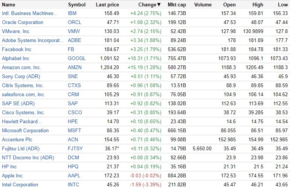The image size is (290, 189).
Task: Click the Volume column header
Action: (x=203, y=5)
